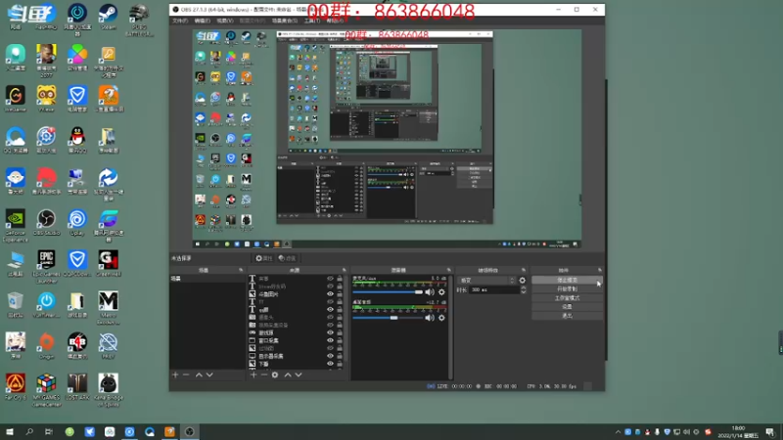
Task: Hide the 窗口采集 source
Action: click(330, 340)
